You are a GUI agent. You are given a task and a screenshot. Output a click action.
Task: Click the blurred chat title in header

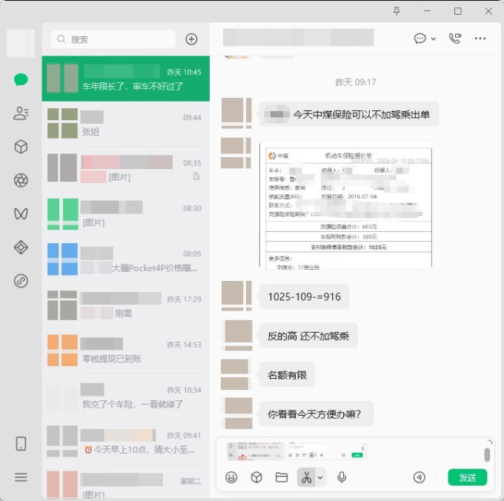(298, 38)
